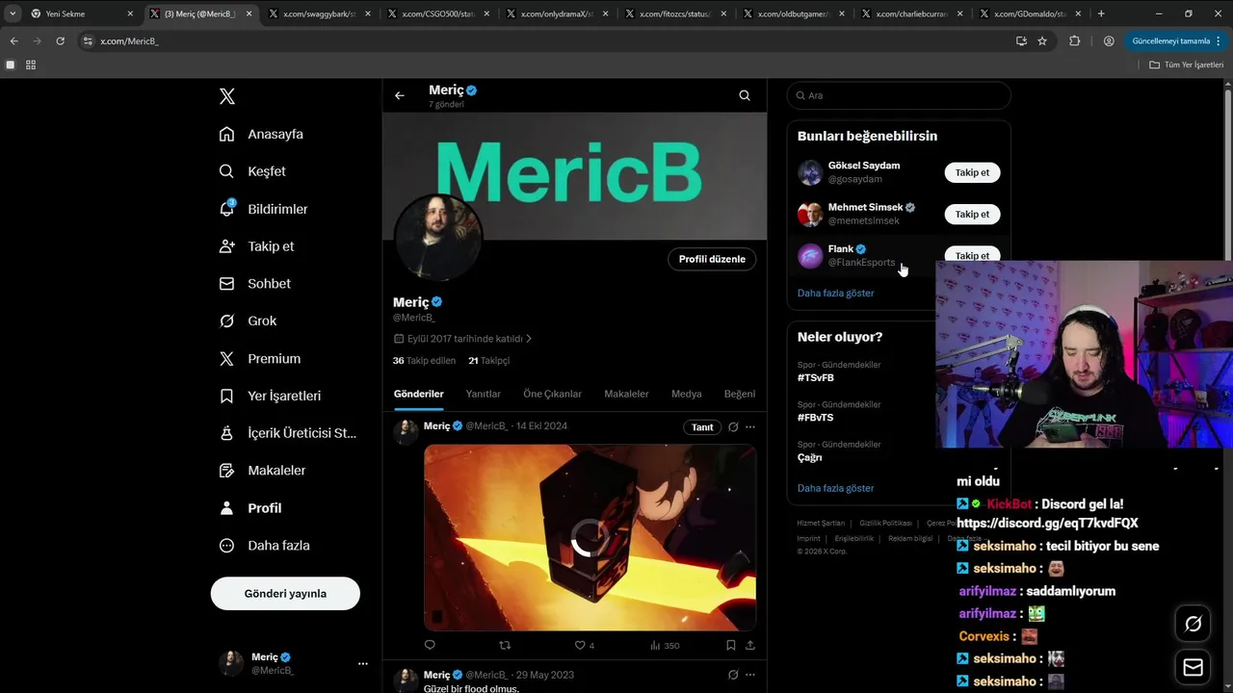Open Sohbet envelope icon in sidebar
Image resolution: width=1233 pixels, height=693 pixels.
coord(226,284)
